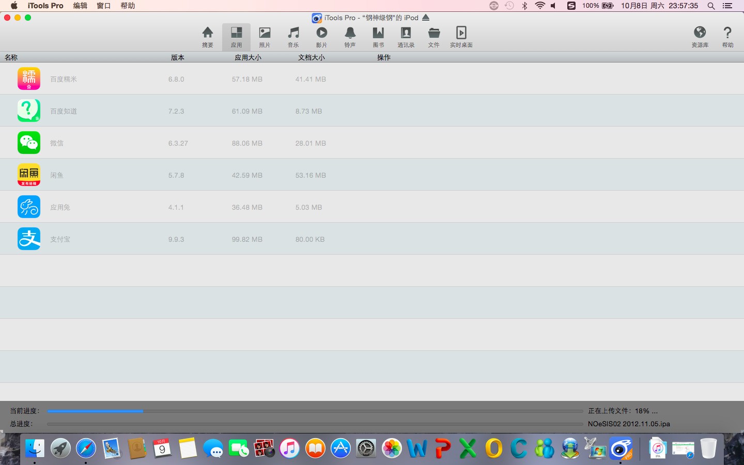This screenshot has width=744, height=465.
Task: Open the 摘要 summary home icon
Action: [208, 37]
